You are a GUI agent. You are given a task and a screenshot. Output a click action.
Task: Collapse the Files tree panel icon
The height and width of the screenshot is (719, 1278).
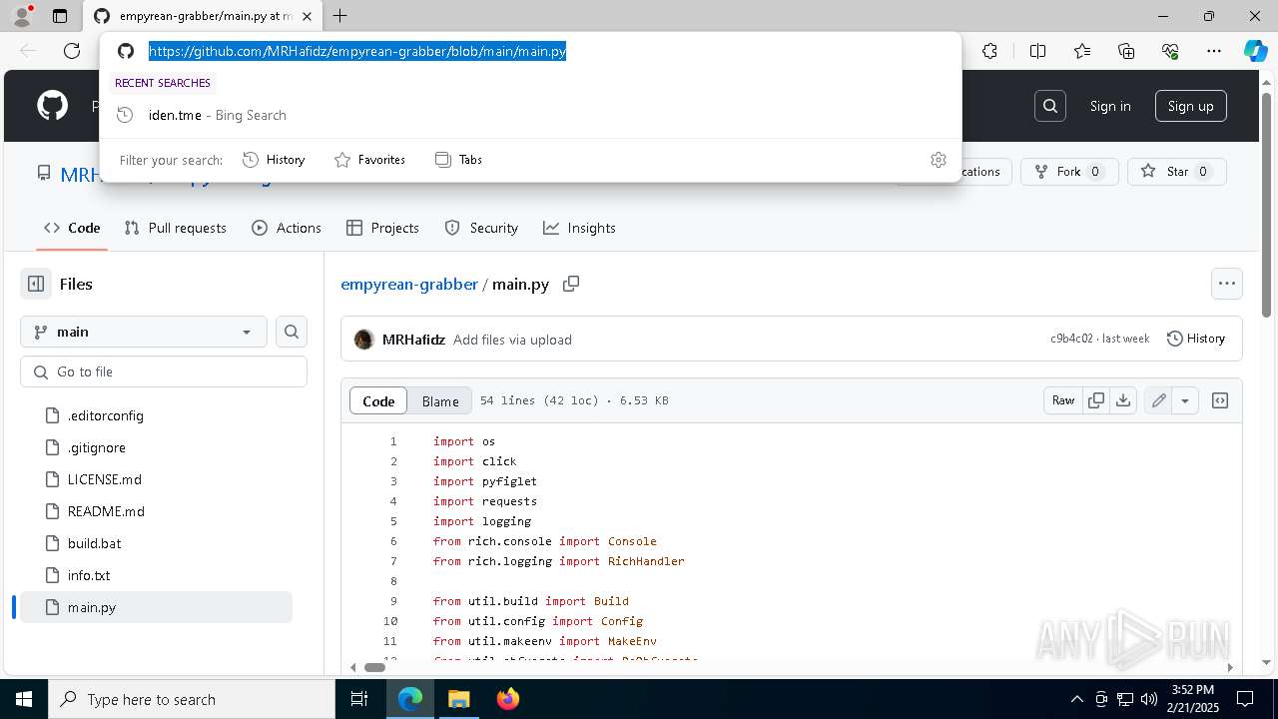click(x=36, y=284)
